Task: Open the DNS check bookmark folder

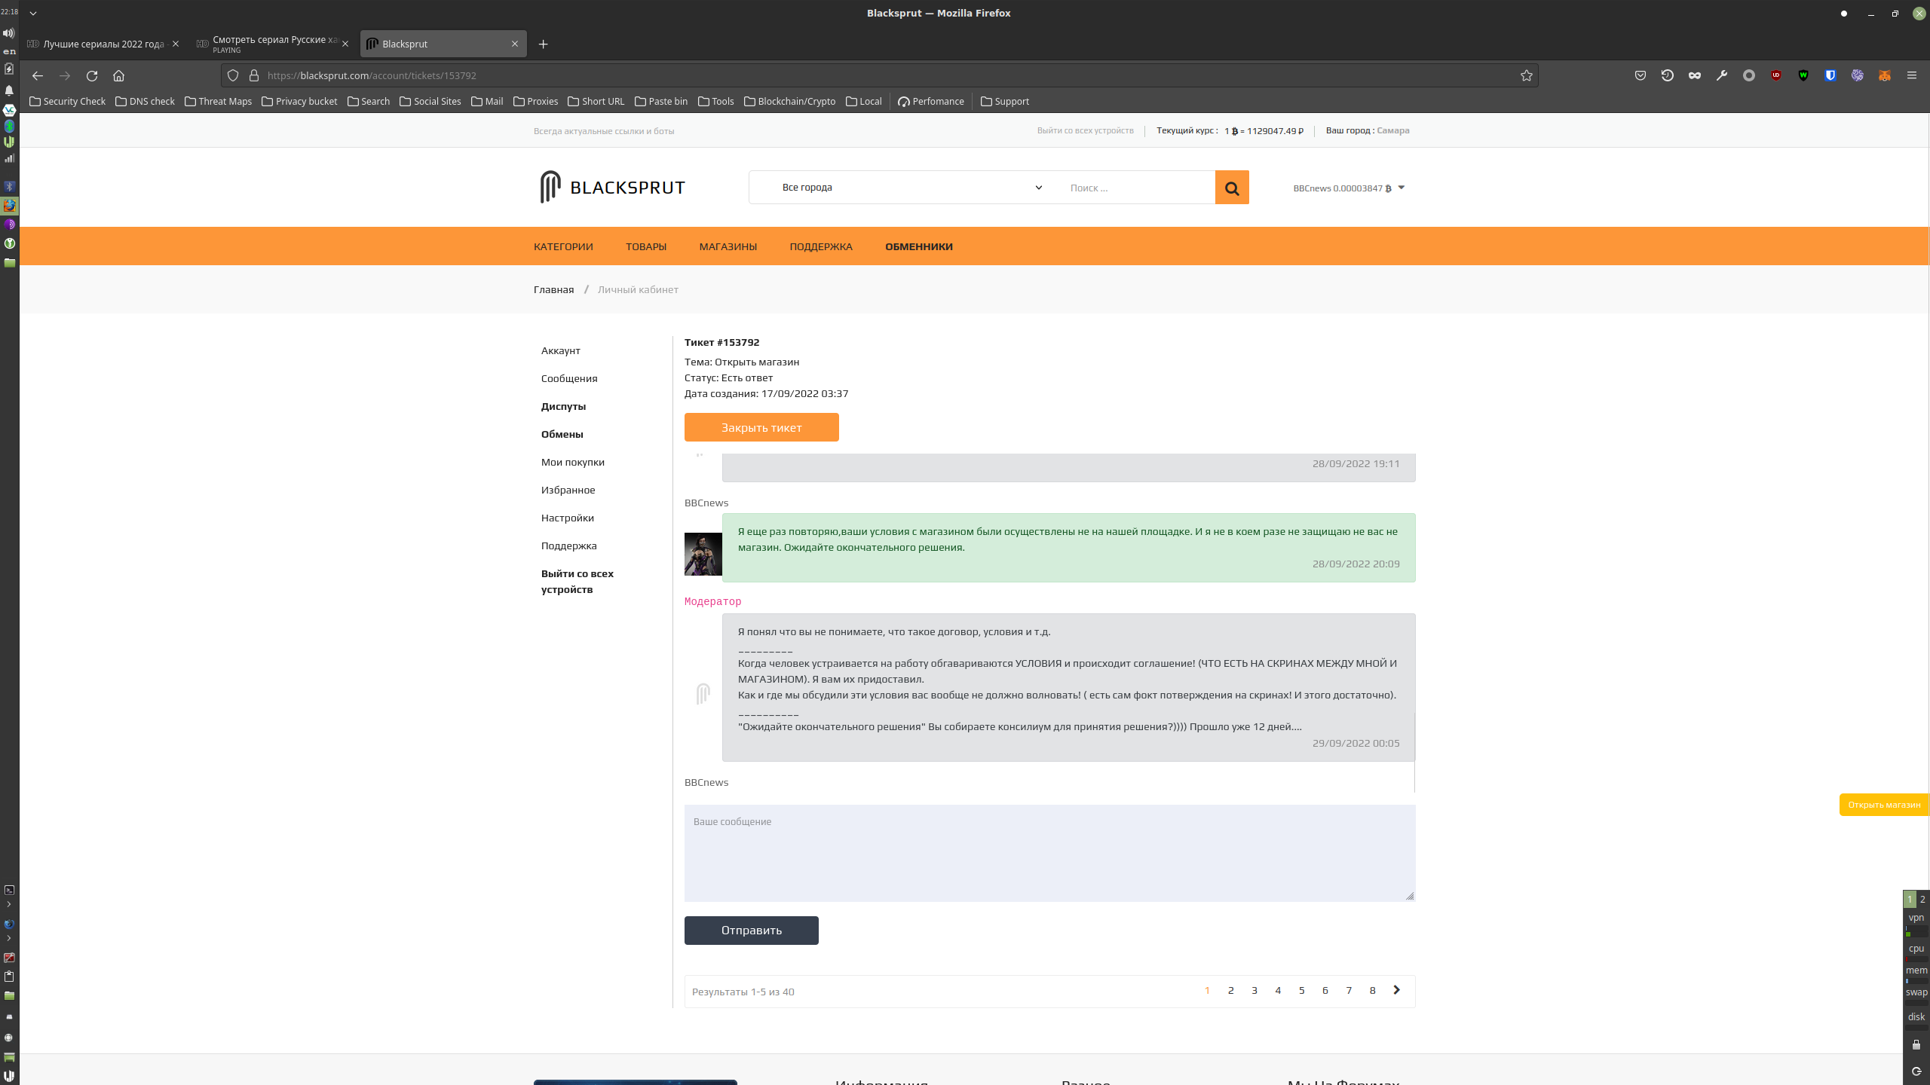Action: point(145,101)
